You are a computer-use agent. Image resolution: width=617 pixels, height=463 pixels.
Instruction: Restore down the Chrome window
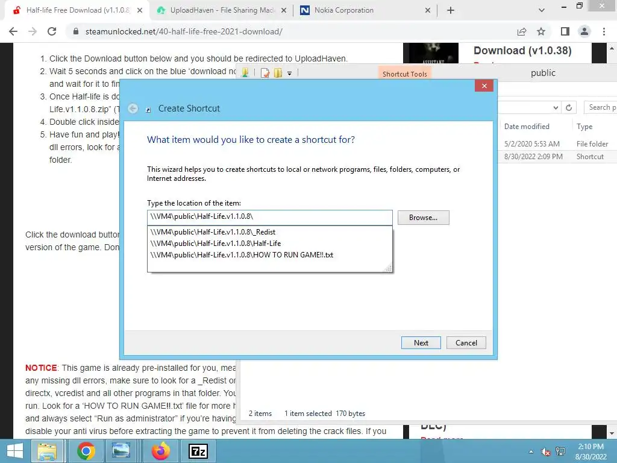(579, 6)
